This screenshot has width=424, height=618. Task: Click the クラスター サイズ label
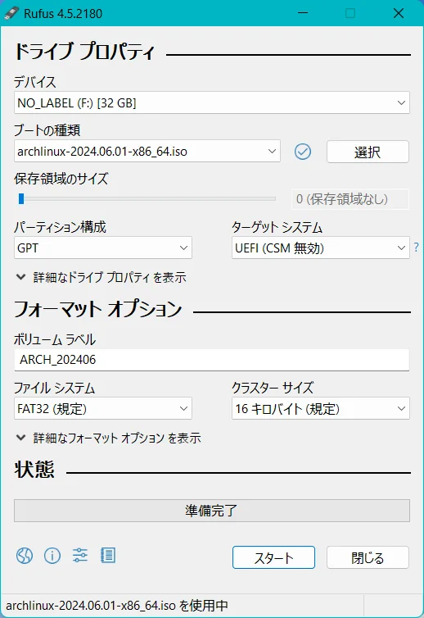pyautogui.click(x=273, y=388)
